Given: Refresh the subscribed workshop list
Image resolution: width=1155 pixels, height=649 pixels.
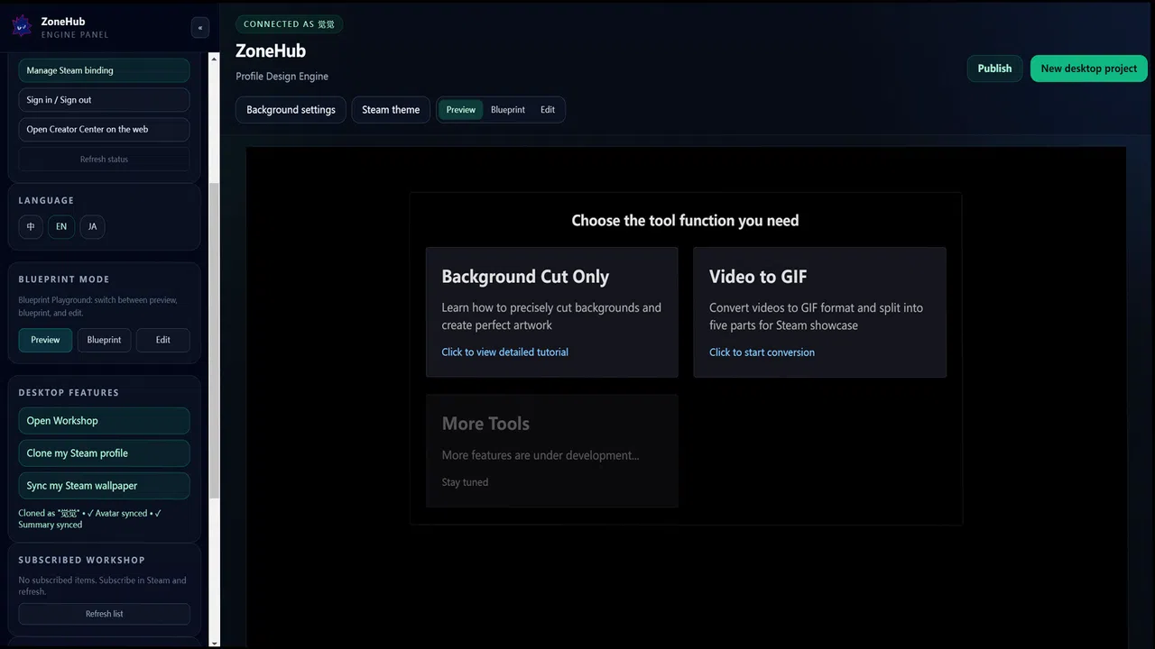Looking at the screenshot, I should tap(104, 614).
